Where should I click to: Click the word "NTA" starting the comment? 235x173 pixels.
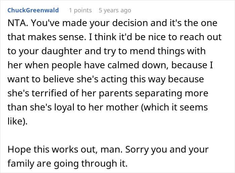coord(16,23)
